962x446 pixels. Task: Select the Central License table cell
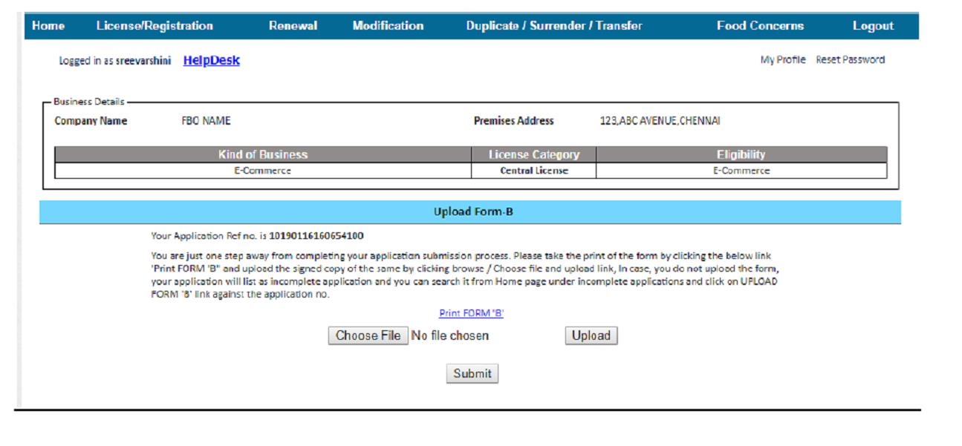[x=533, y=171]
